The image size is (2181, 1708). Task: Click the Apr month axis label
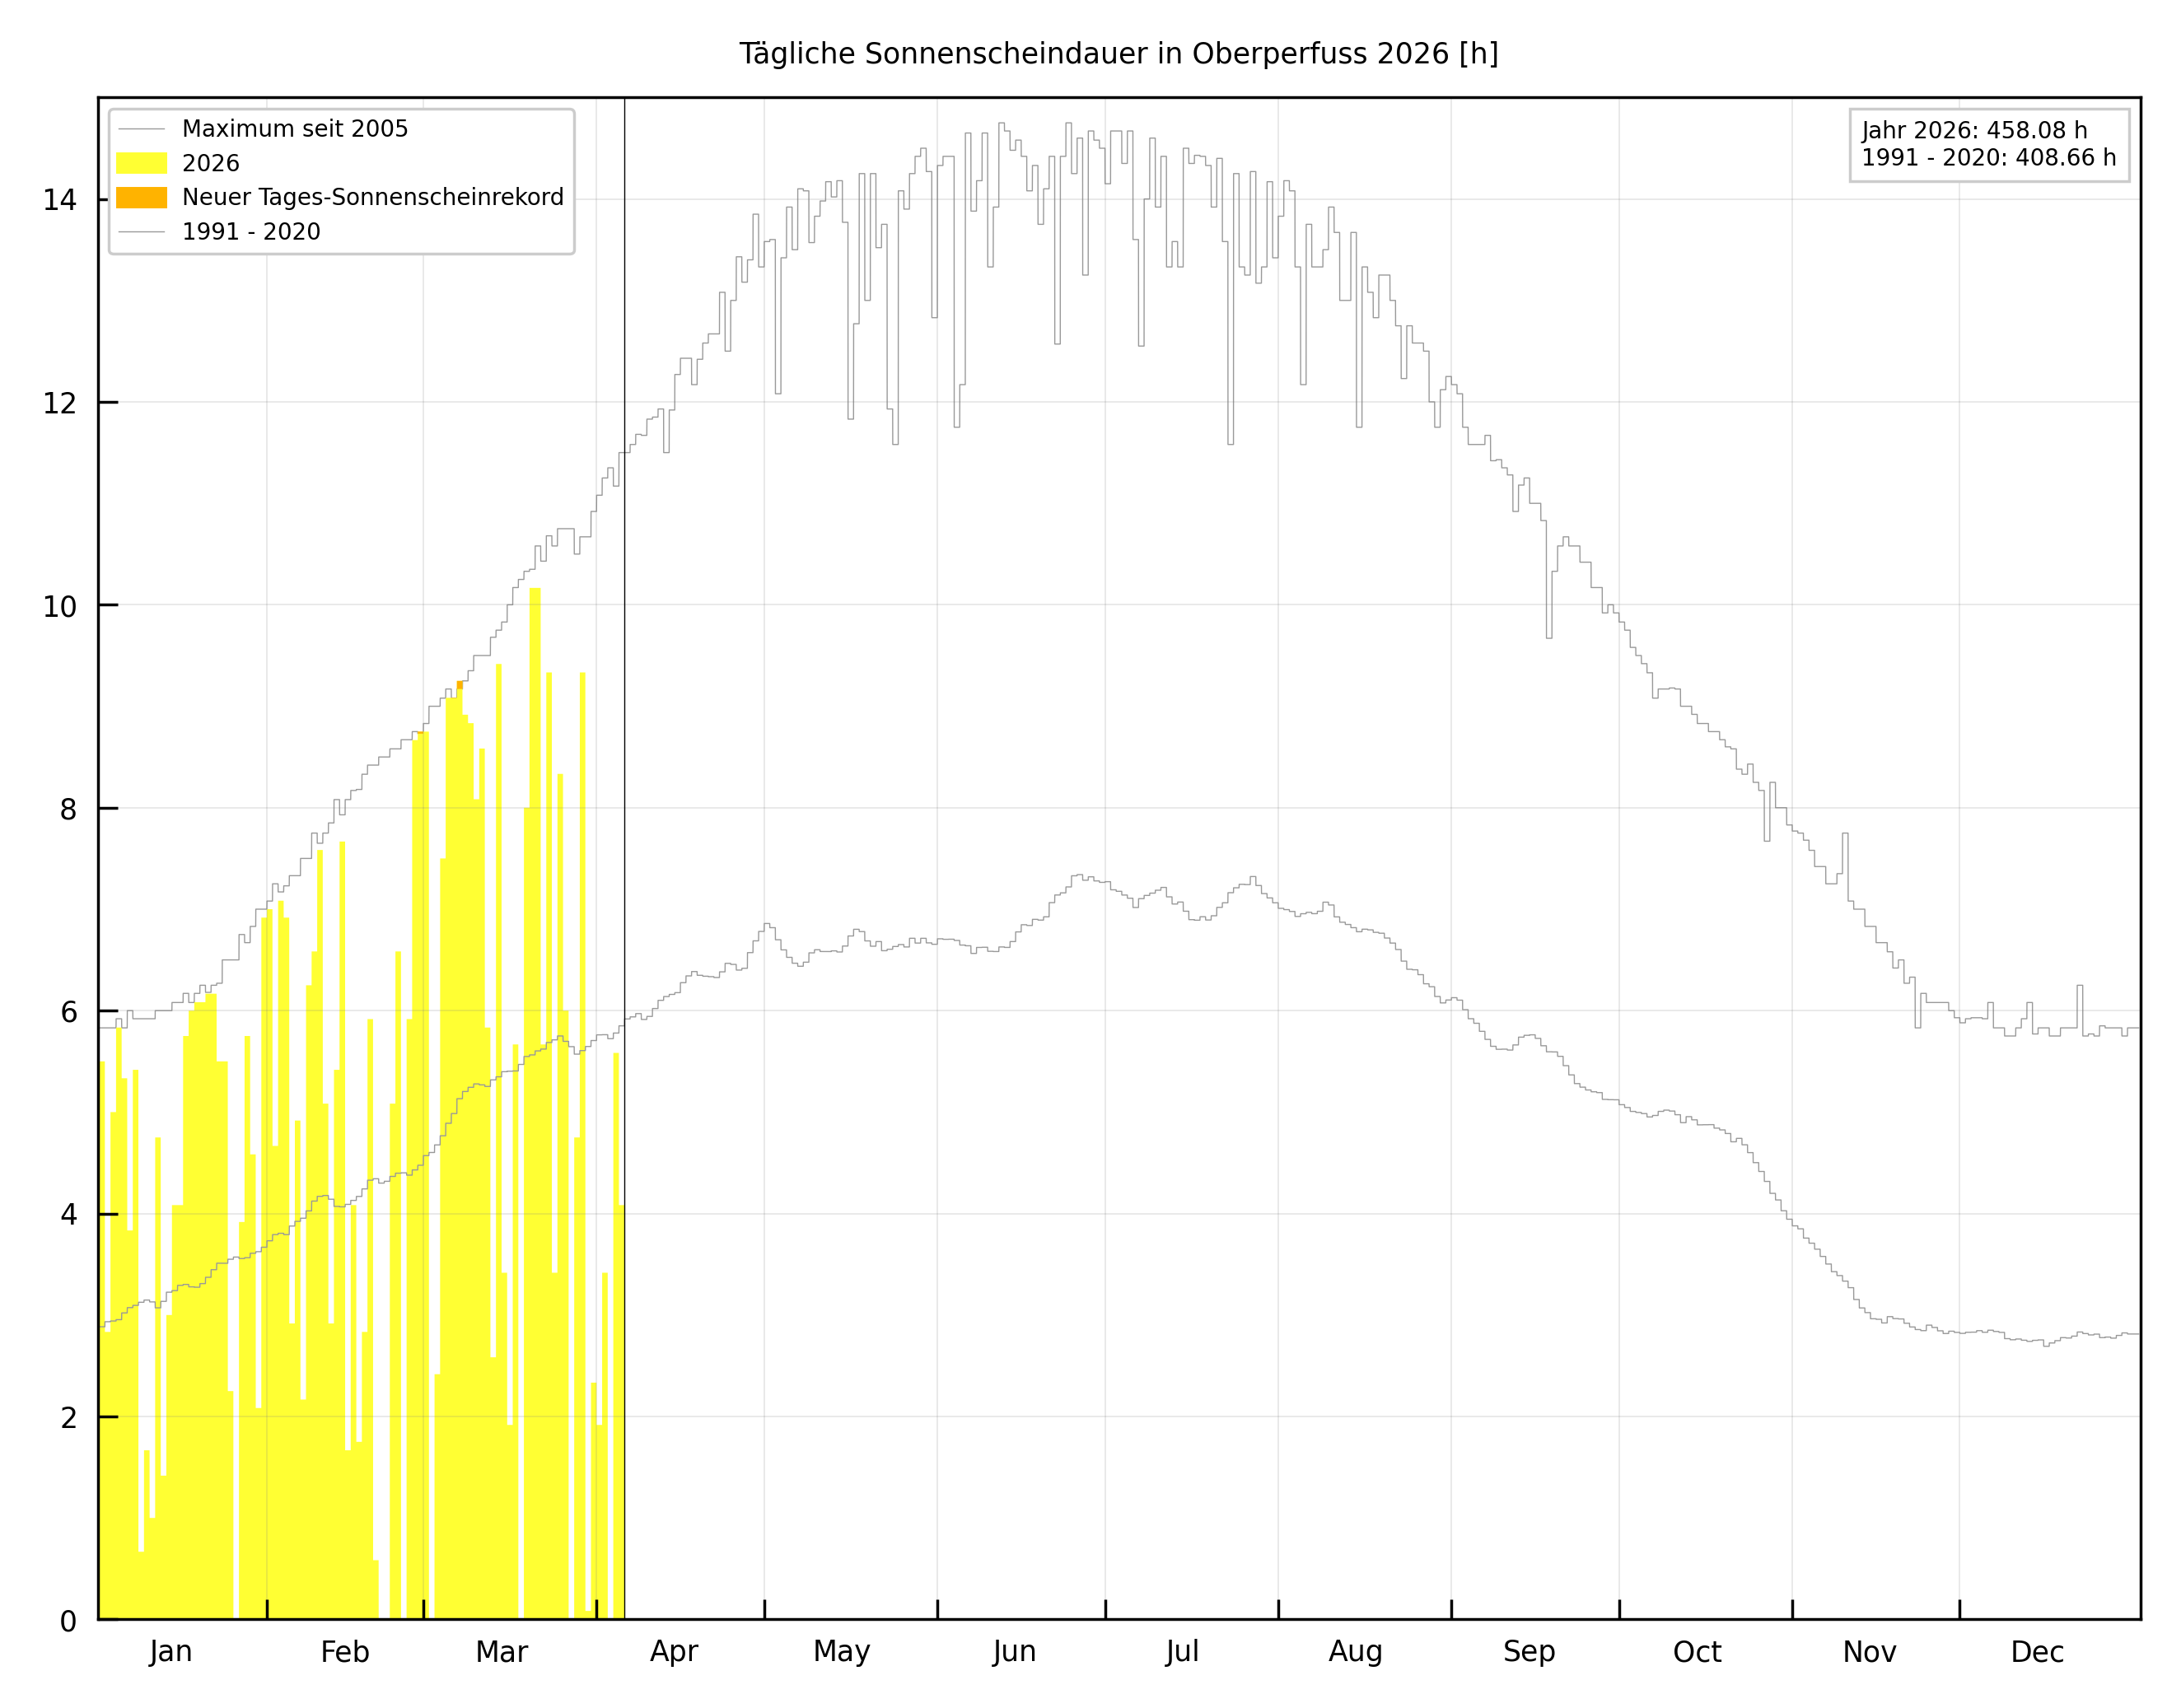[x=674, y=1652]
